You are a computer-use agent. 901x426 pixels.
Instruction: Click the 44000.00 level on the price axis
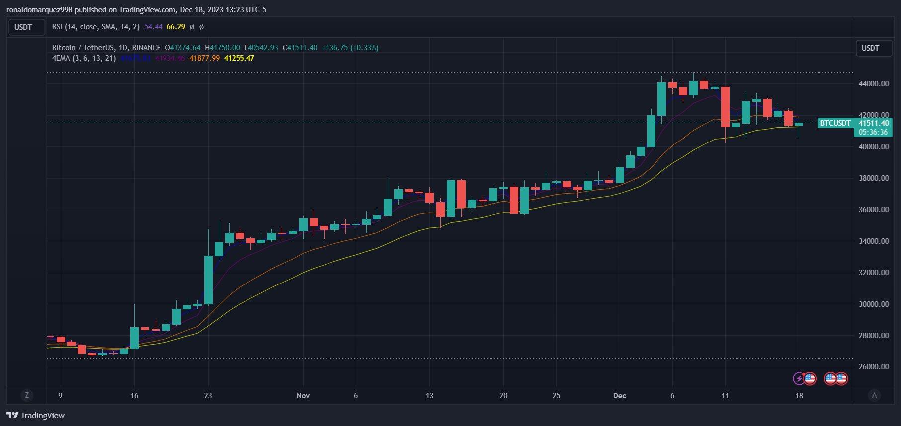pos(873,84)
